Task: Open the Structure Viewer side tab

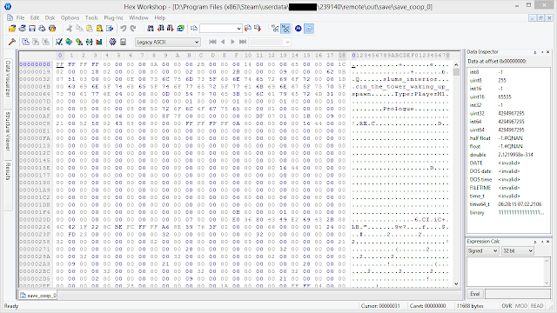Action: pos(8,131)
